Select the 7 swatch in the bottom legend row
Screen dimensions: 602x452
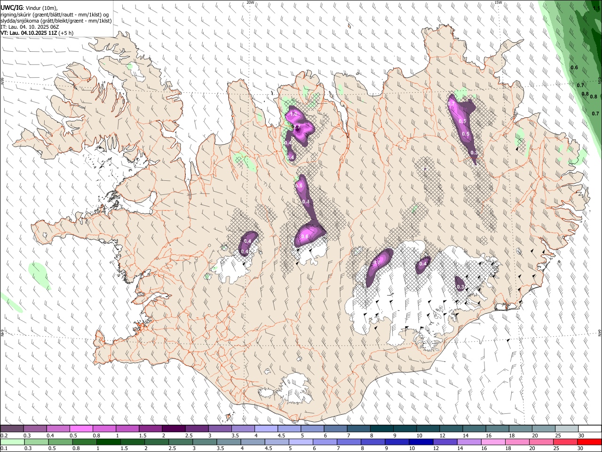[349, 442]
